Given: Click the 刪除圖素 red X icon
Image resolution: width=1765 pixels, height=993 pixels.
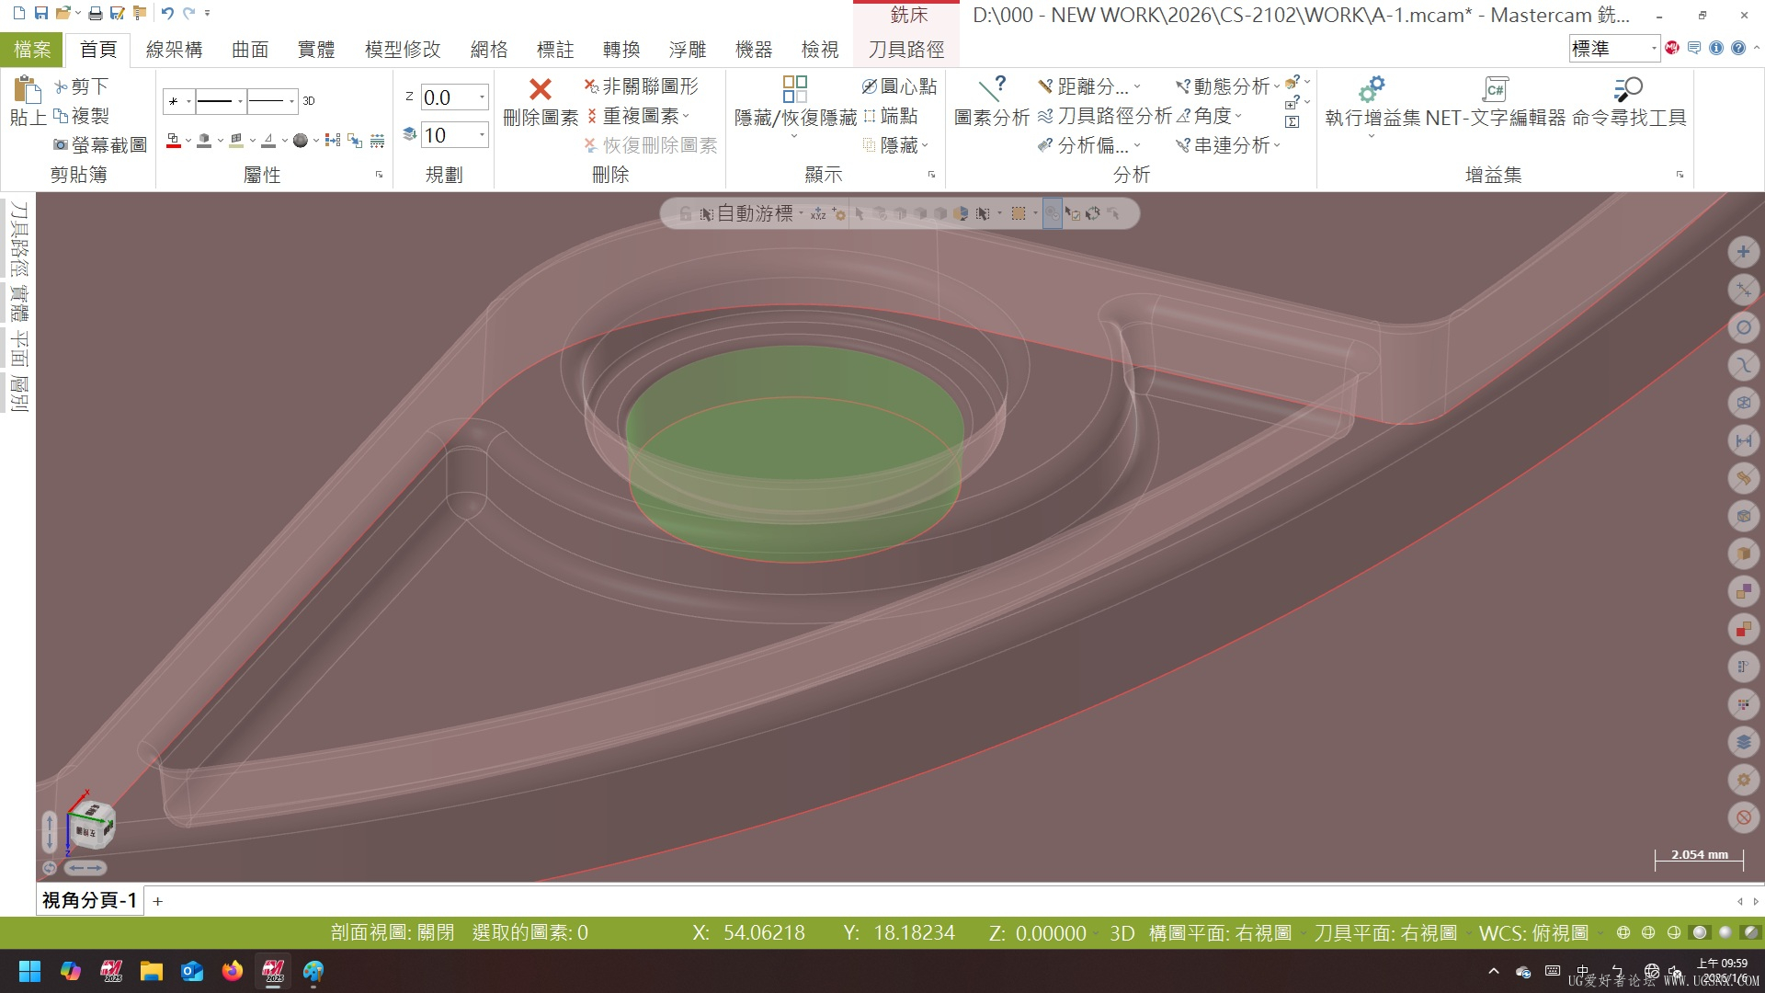Looking at the screenshot, I should 541,89.
